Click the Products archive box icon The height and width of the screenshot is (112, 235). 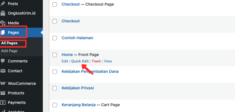pyautogui.click(x=3, y=93)
